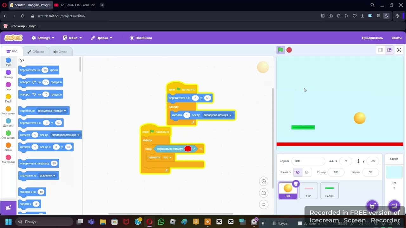Click the green flag above the stage

click(x=281, y=50)
